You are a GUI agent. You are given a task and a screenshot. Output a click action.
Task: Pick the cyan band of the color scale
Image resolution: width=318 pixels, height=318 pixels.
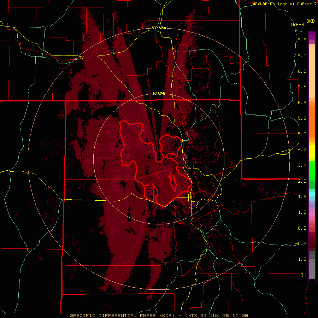(312, 194)
